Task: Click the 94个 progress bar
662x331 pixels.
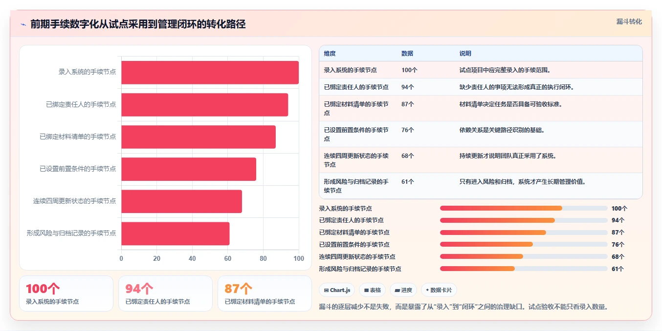Action: point(524,220)
